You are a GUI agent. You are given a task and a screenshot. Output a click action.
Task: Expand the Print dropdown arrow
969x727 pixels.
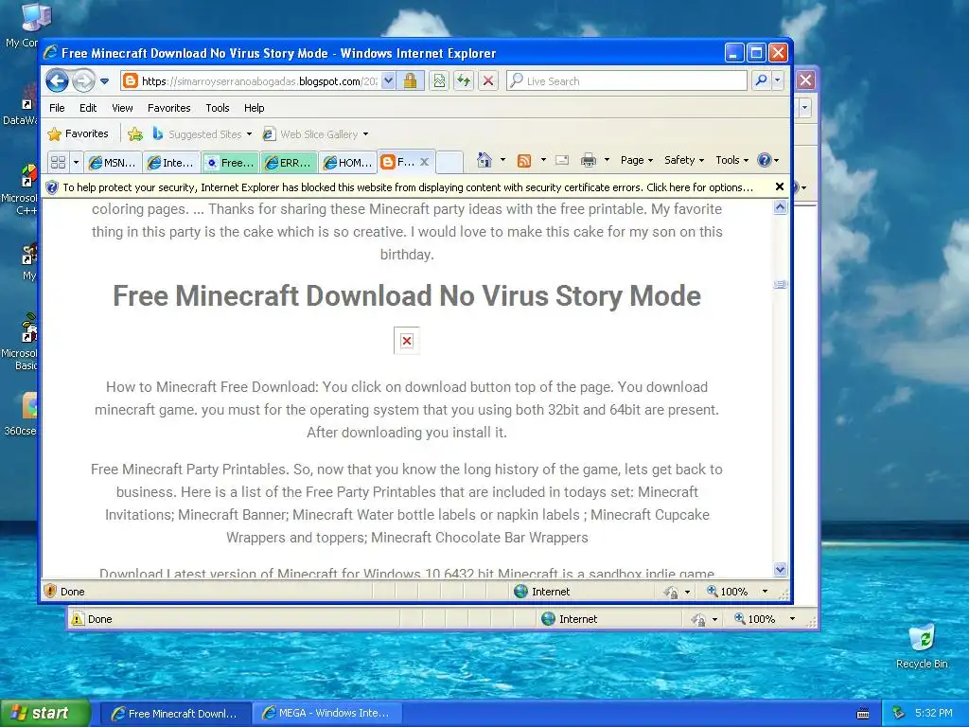coord(607,160)
